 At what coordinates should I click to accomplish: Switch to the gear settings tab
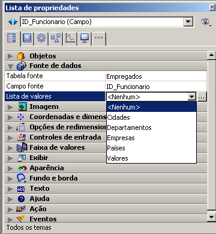41,38
